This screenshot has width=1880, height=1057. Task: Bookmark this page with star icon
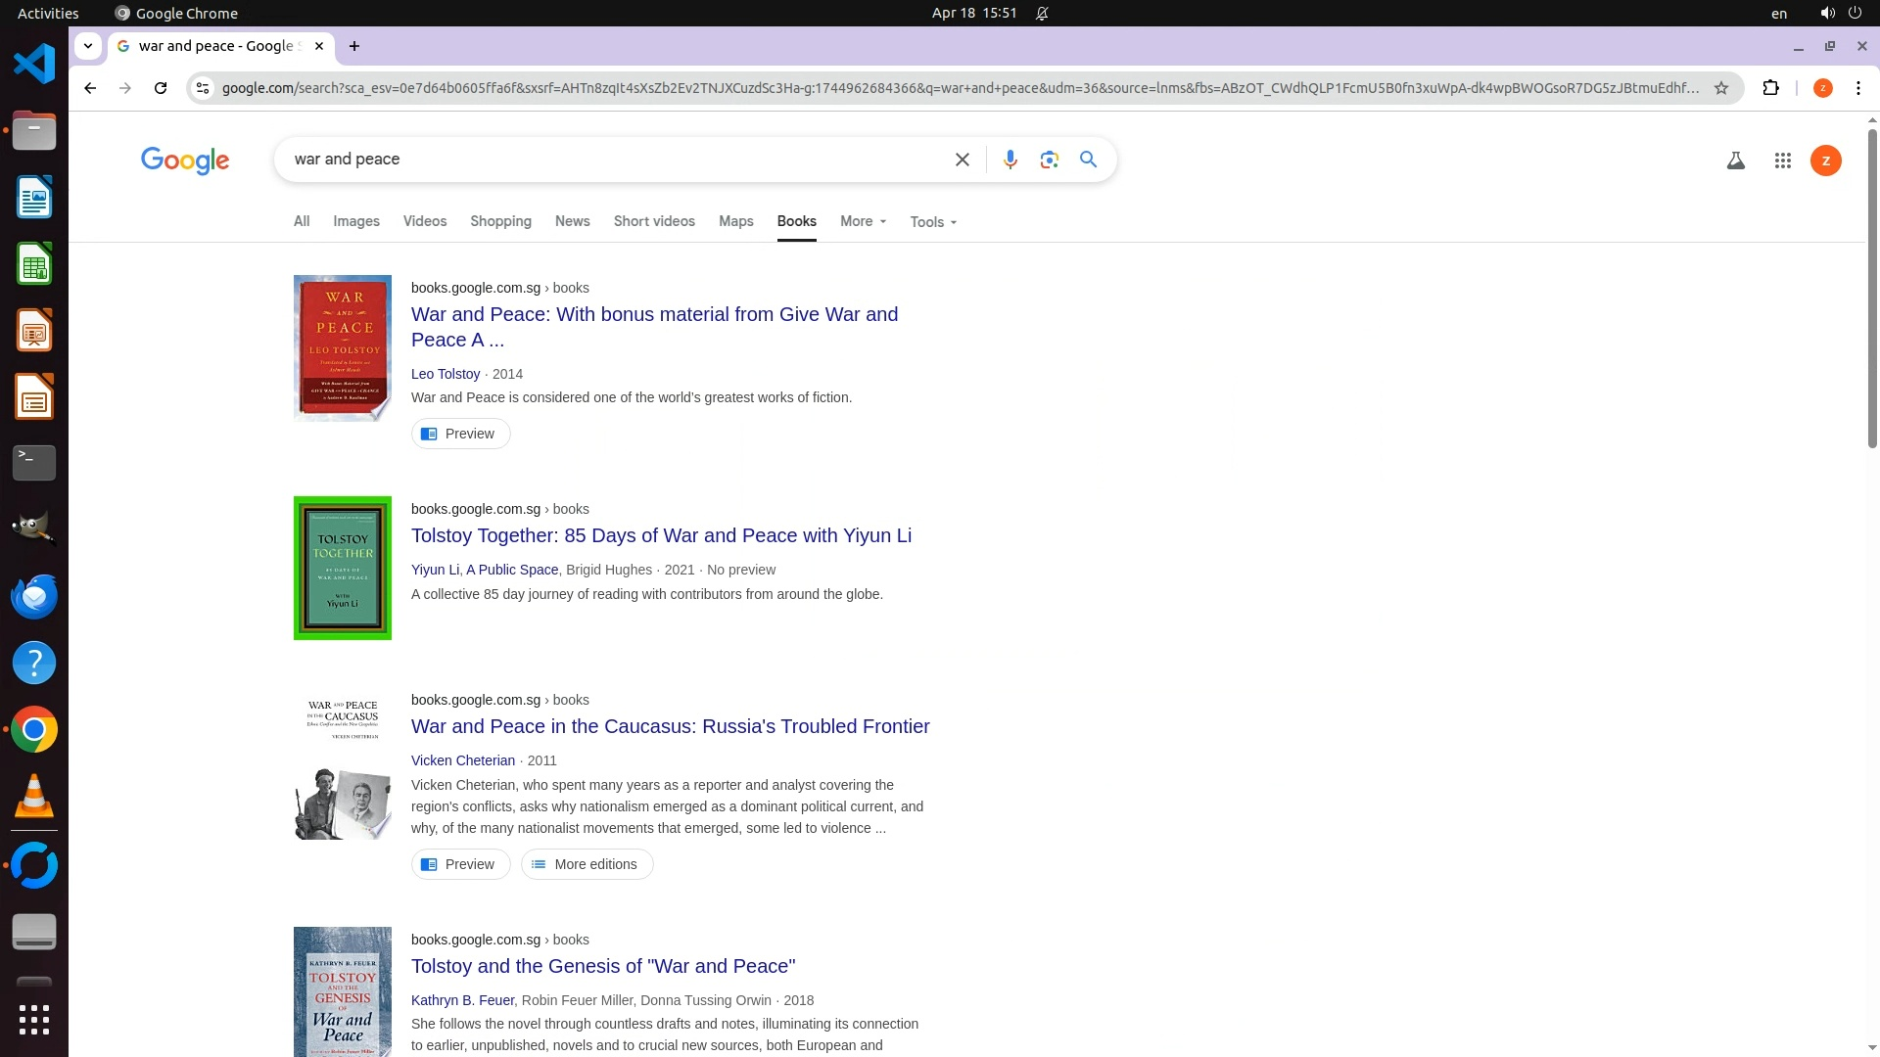click(1720, 88)
